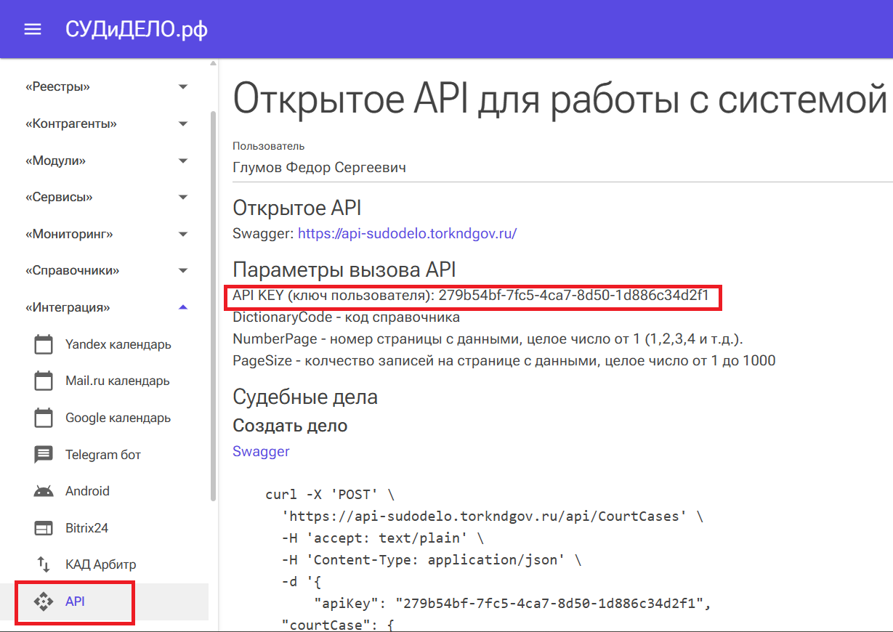Click the Telegram bot chat icon
Image resolution: width=893 pixels, height=632 pixels.
[x=44, y=455]
